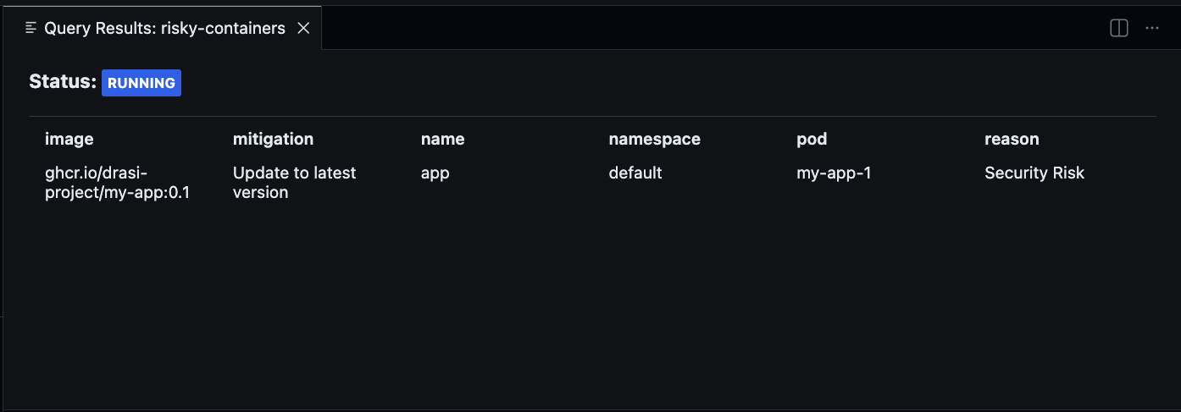
Task: Select the image column header
Action: point(69,139)
